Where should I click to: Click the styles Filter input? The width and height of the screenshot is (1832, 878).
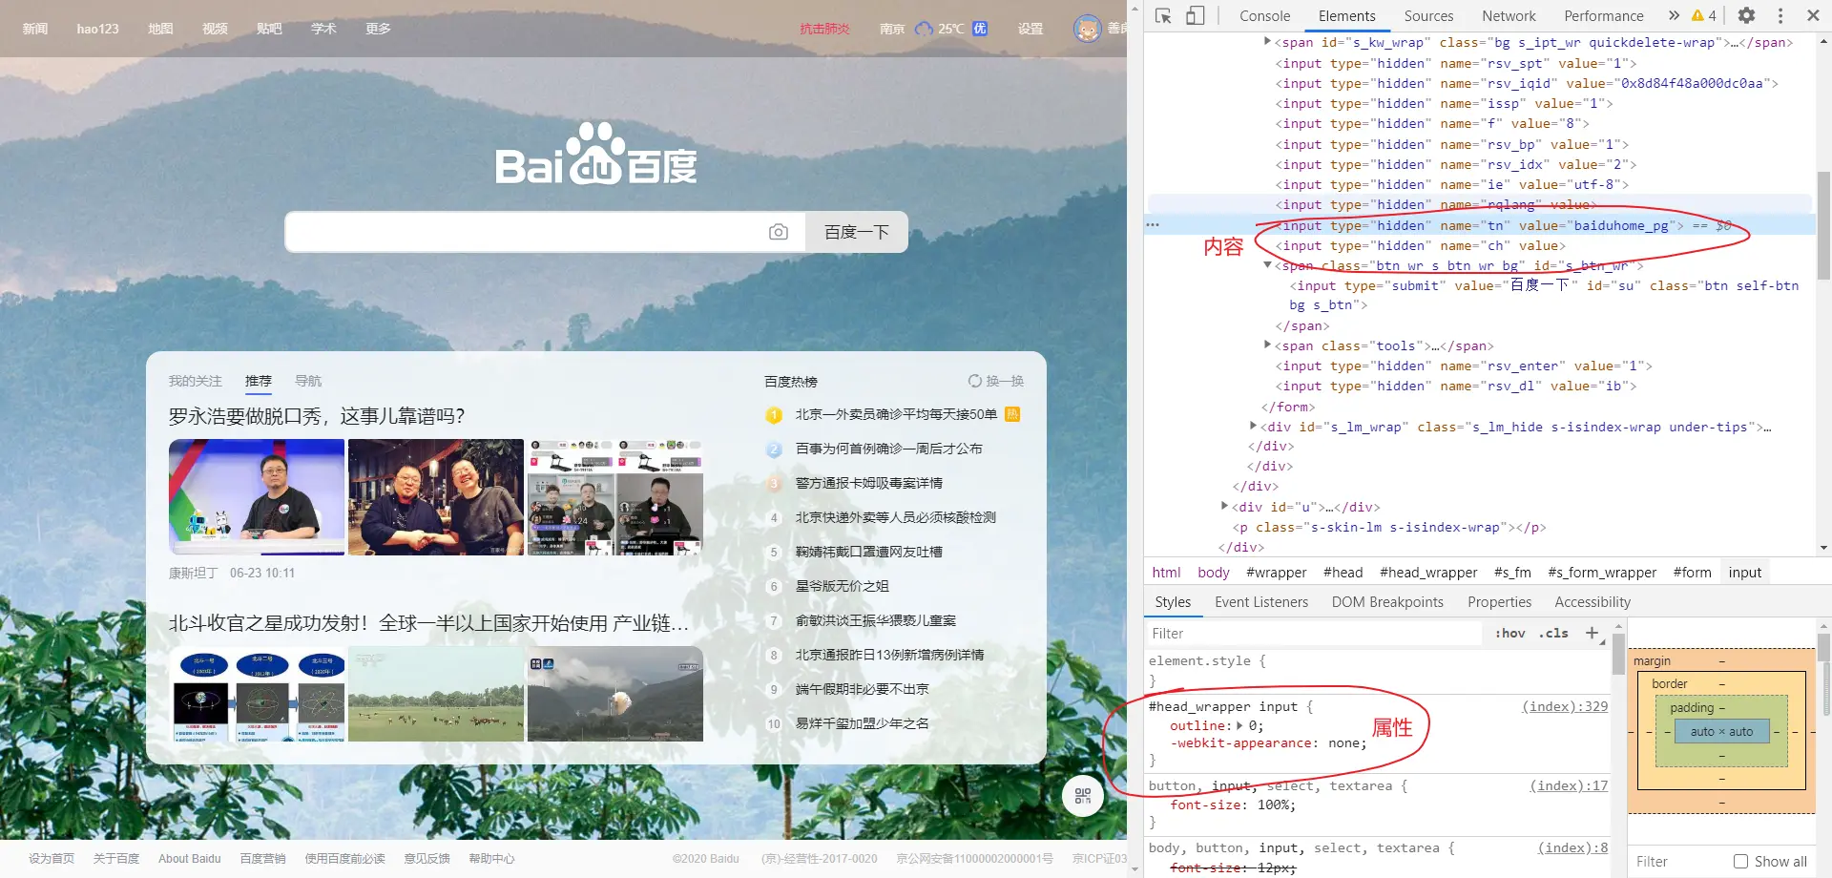point(1314,633)
